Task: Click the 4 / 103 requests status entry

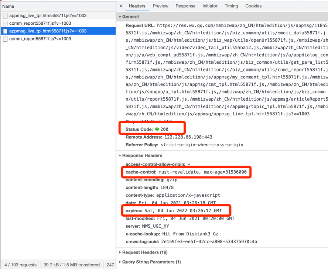Action: tap(21, 265)
